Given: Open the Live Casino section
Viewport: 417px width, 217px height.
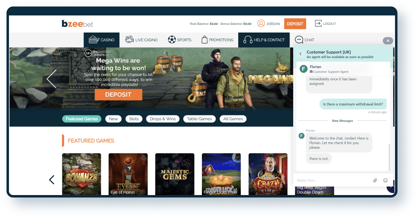Looking at the screenshot, I should pos(141,40).
